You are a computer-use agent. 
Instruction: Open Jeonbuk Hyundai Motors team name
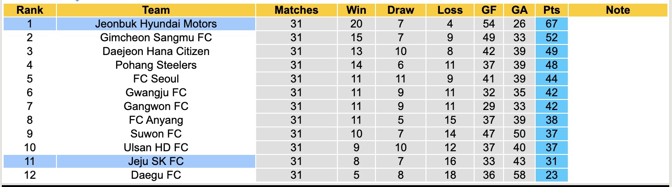click(156, 24)
